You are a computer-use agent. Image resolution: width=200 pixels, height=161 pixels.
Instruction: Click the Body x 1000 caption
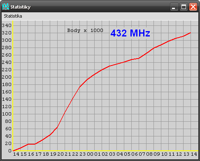click(x=85, y=30)
